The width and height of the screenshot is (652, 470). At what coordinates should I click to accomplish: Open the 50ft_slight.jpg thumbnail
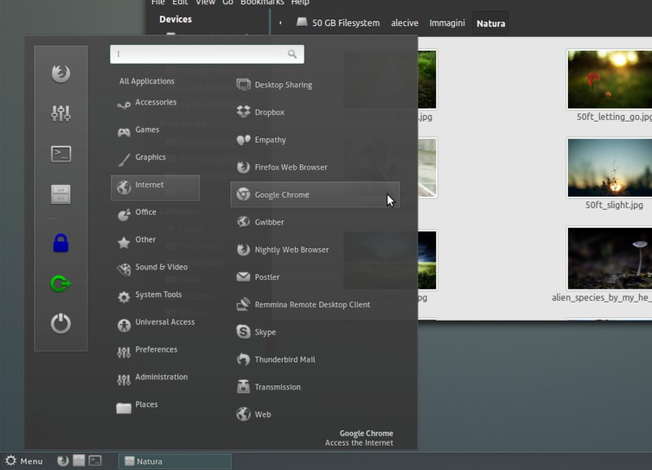(x=610, y=168)
